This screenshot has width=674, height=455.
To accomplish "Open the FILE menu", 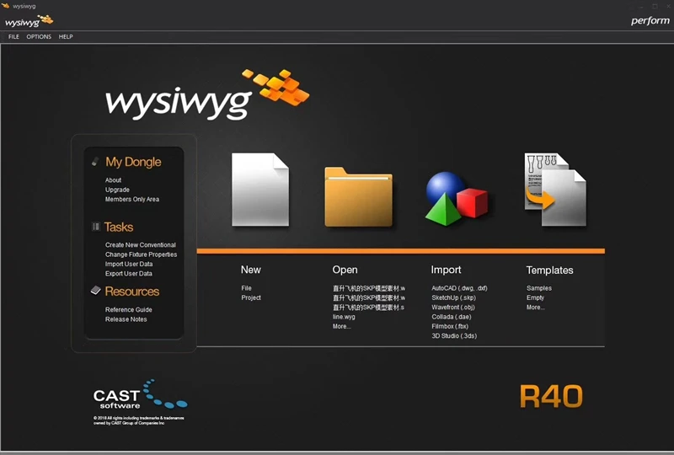I will 13,36.
